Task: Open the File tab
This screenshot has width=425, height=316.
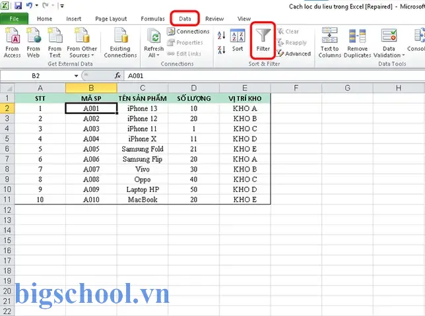Action: (x=14, y=18)
